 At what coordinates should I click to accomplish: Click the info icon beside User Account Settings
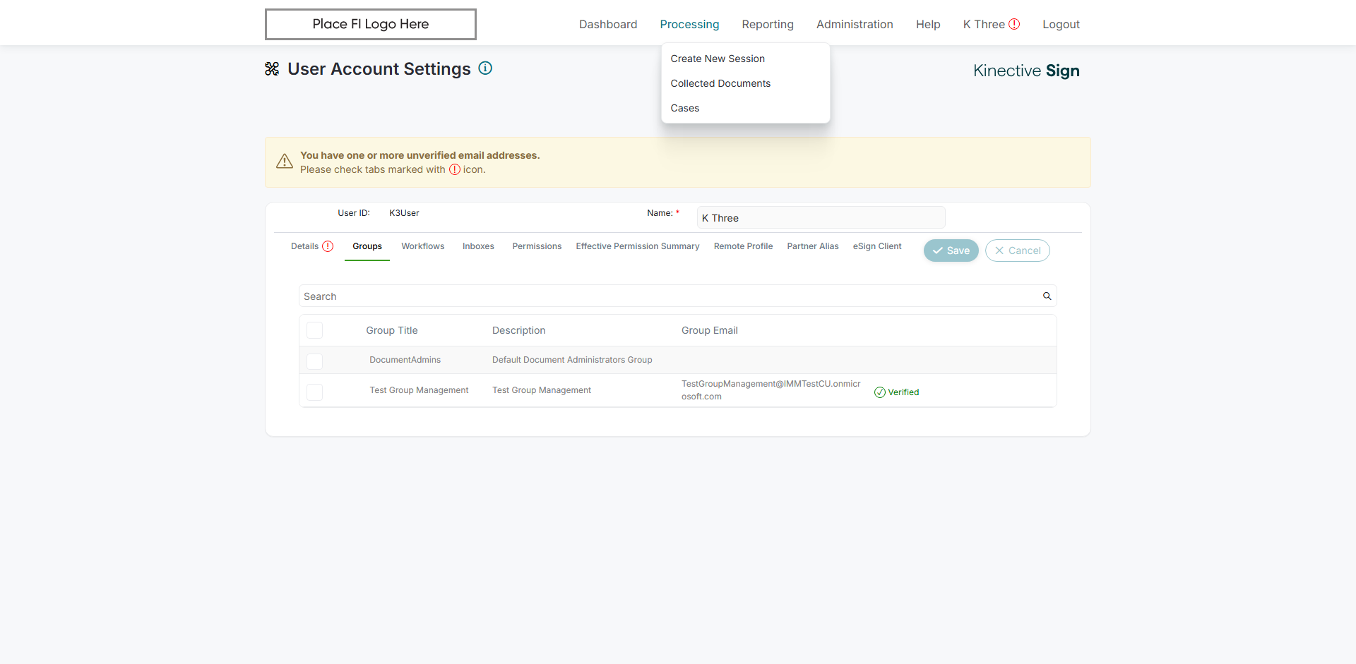coord(485,68)
